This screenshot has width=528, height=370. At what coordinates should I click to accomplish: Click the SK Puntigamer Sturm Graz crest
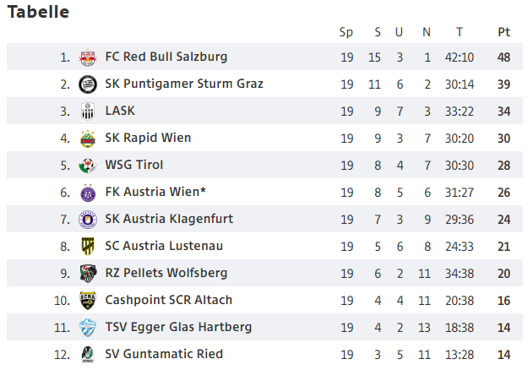pyautogui.click(x=87, y=84)
